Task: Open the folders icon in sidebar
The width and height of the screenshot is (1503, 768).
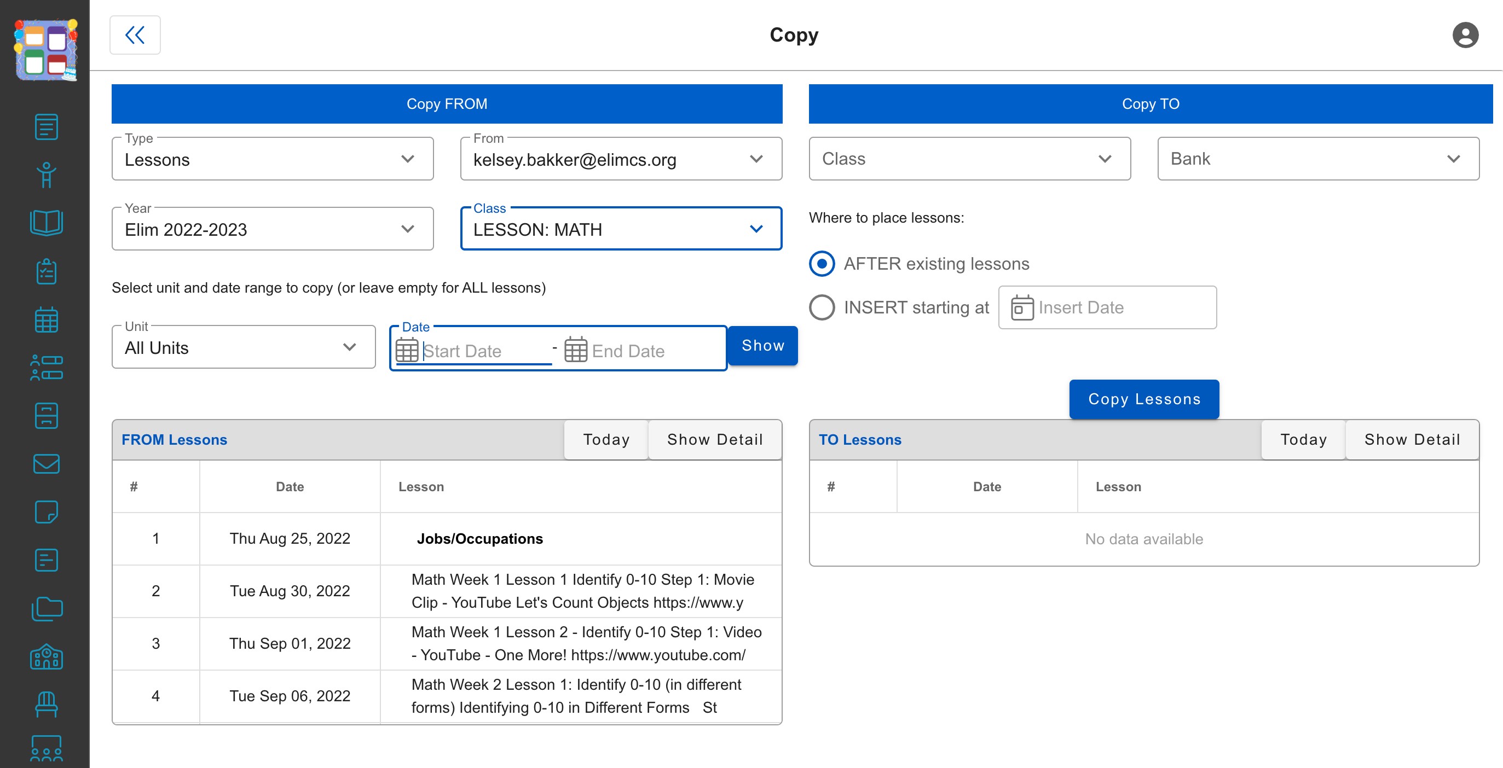Action: 46,609
